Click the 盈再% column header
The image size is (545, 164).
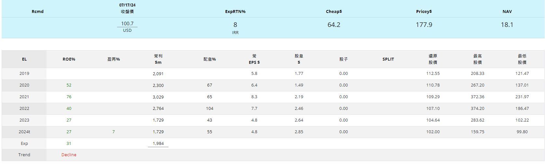(x=113, y=59)
